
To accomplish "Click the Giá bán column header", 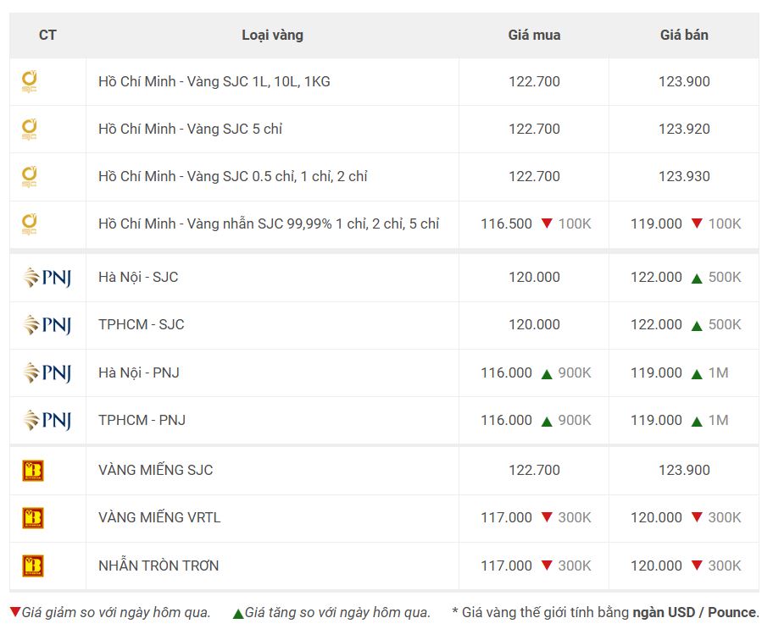I will pos(684,36).
